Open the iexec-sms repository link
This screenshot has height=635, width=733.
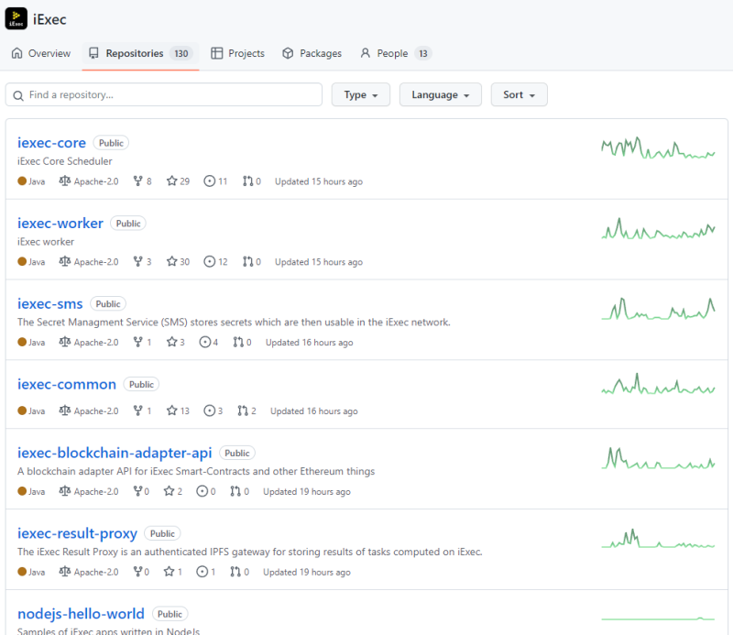click(50, 303)
